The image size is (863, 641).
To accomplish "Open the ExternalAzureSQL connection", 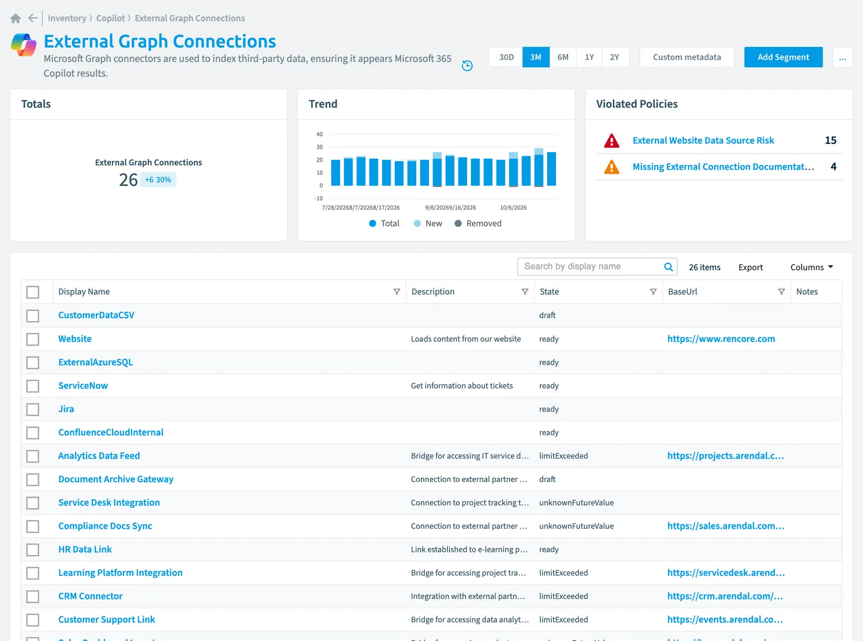I will [x=95, y=362].
